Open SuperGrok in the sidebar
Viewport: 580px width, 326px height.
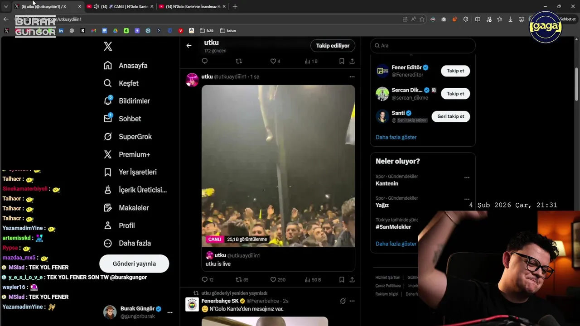pos(128,137)
